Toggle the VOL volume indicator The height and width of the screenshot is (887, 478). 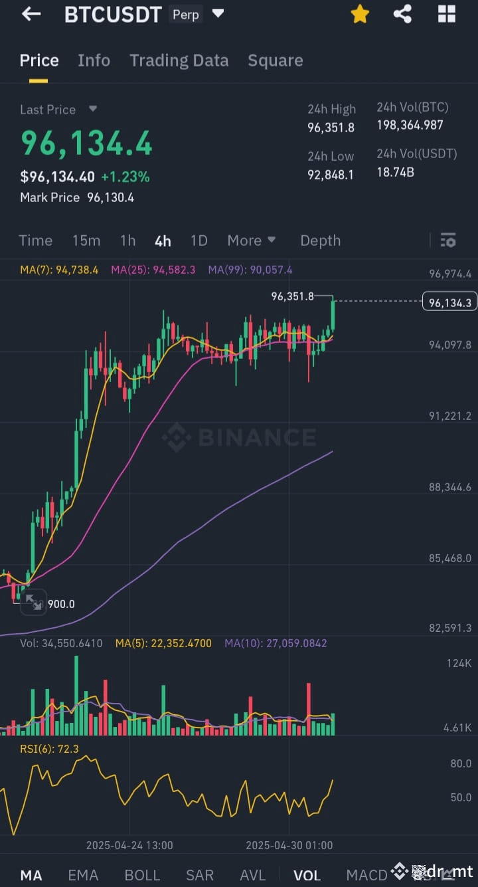pos(307,875)
